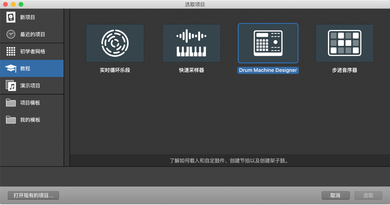Select the Live Loops 实时循环乐段 tutorial icon
Viewport: 390px width, 205px height.
(115, 43)
